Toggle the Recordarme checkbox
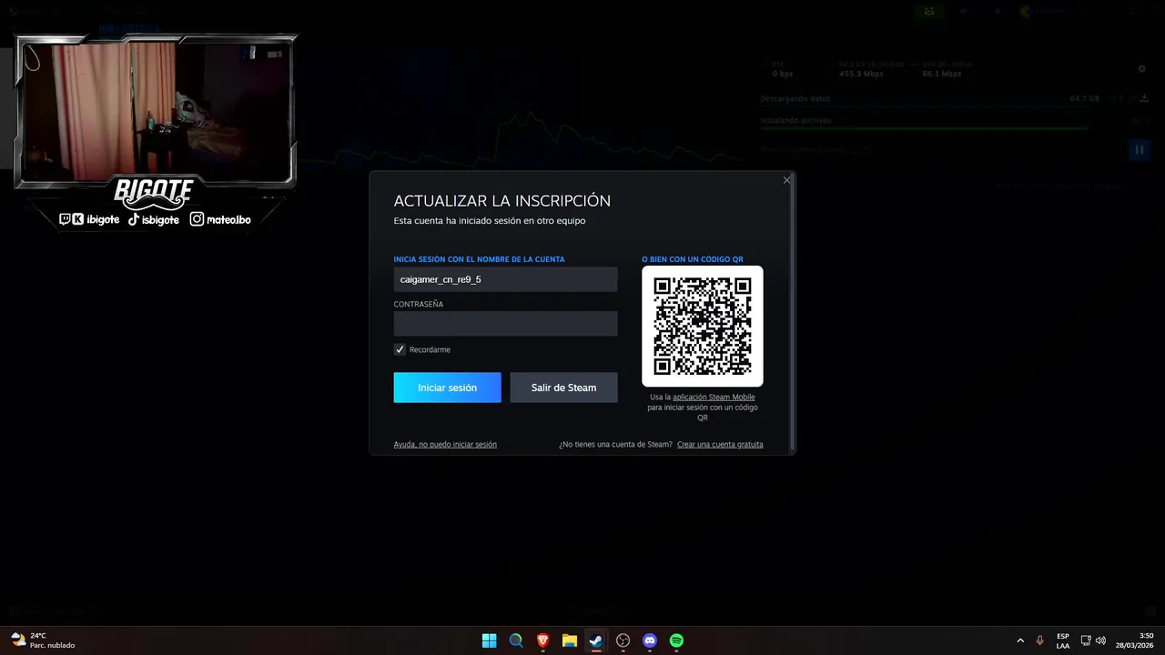1165x655 pixels. click(400, 349)
